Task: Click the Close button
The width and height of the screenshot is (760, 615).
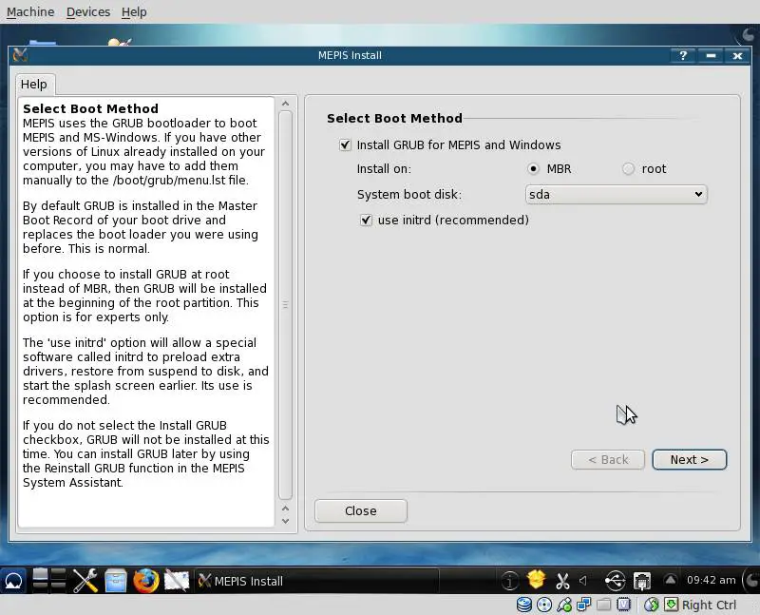Action: pyautogui.click(x=360, y=510)
